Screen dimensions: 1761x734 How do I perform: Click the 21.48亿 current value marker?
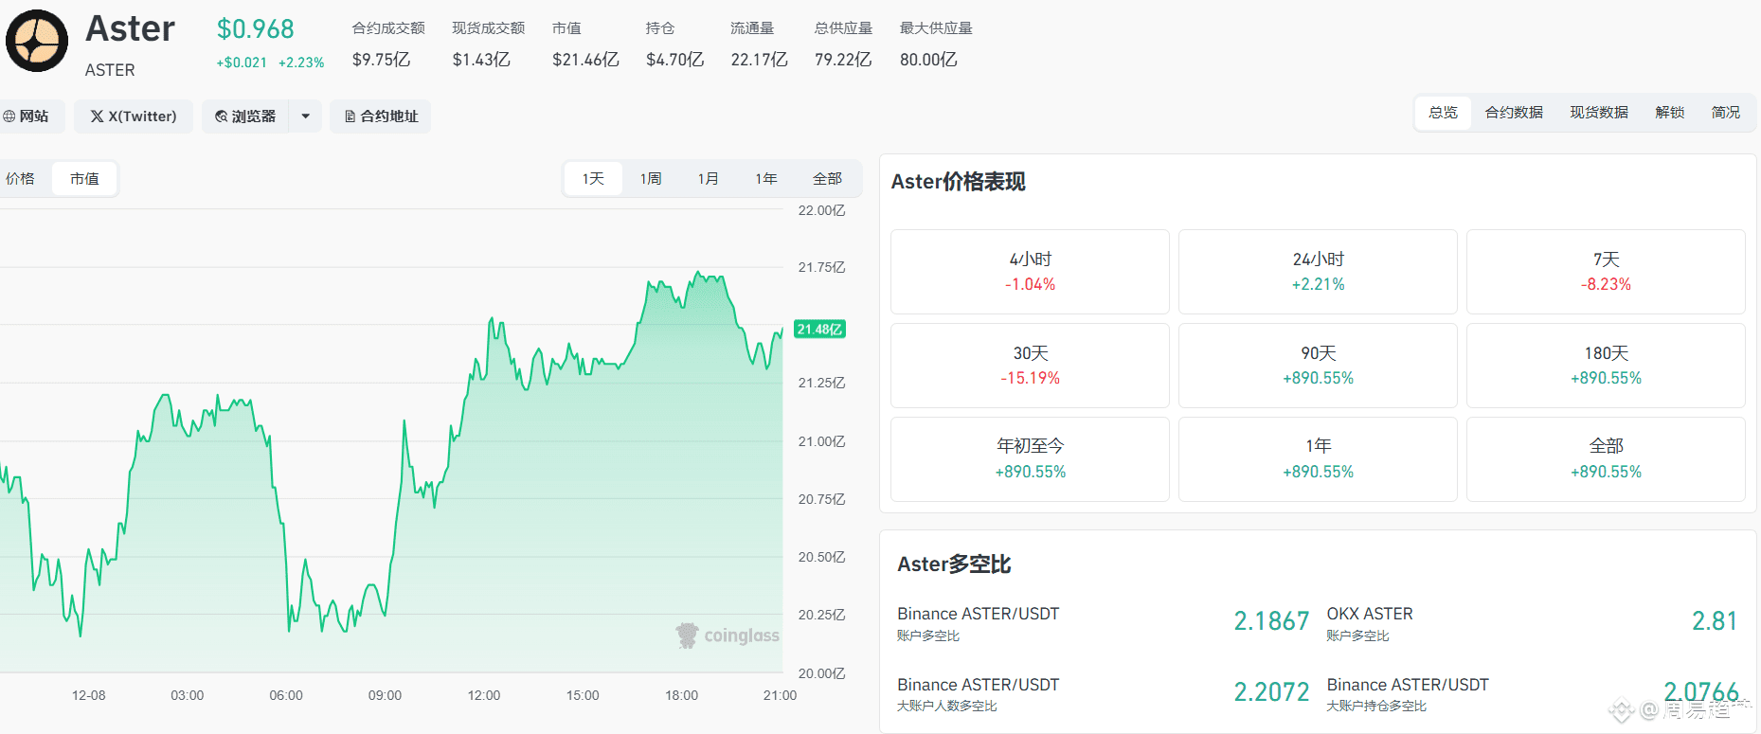click(x=819, y=330)
